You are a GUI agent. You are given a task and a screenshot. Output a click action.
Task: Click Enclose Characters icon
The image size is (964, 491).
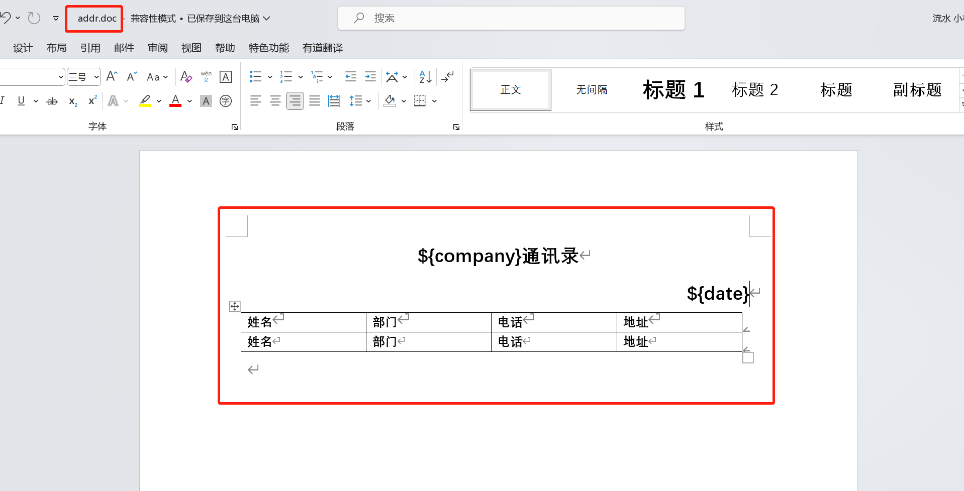pos(226,101)
